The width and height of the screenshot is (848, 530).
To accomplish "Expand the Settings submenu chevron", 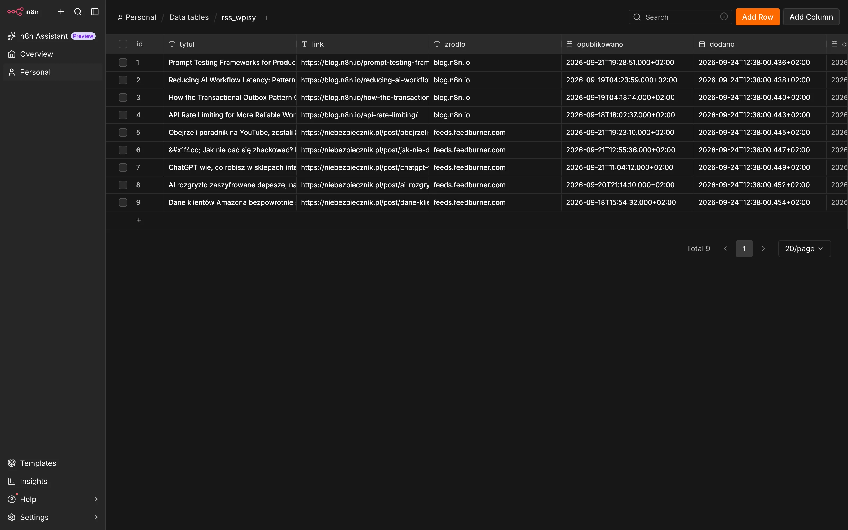I will (x=96, y=517).
